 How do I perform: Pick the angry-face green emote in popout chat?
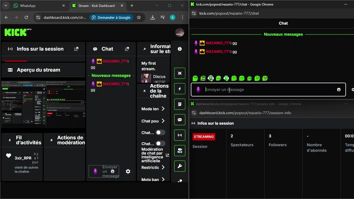point(203,78)
